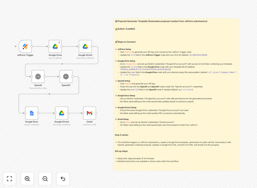The height and width of the screenshot is (188, 257).
Task: Click the 'Author: [LeeWei]' text
Action: (x=126, y=29)
